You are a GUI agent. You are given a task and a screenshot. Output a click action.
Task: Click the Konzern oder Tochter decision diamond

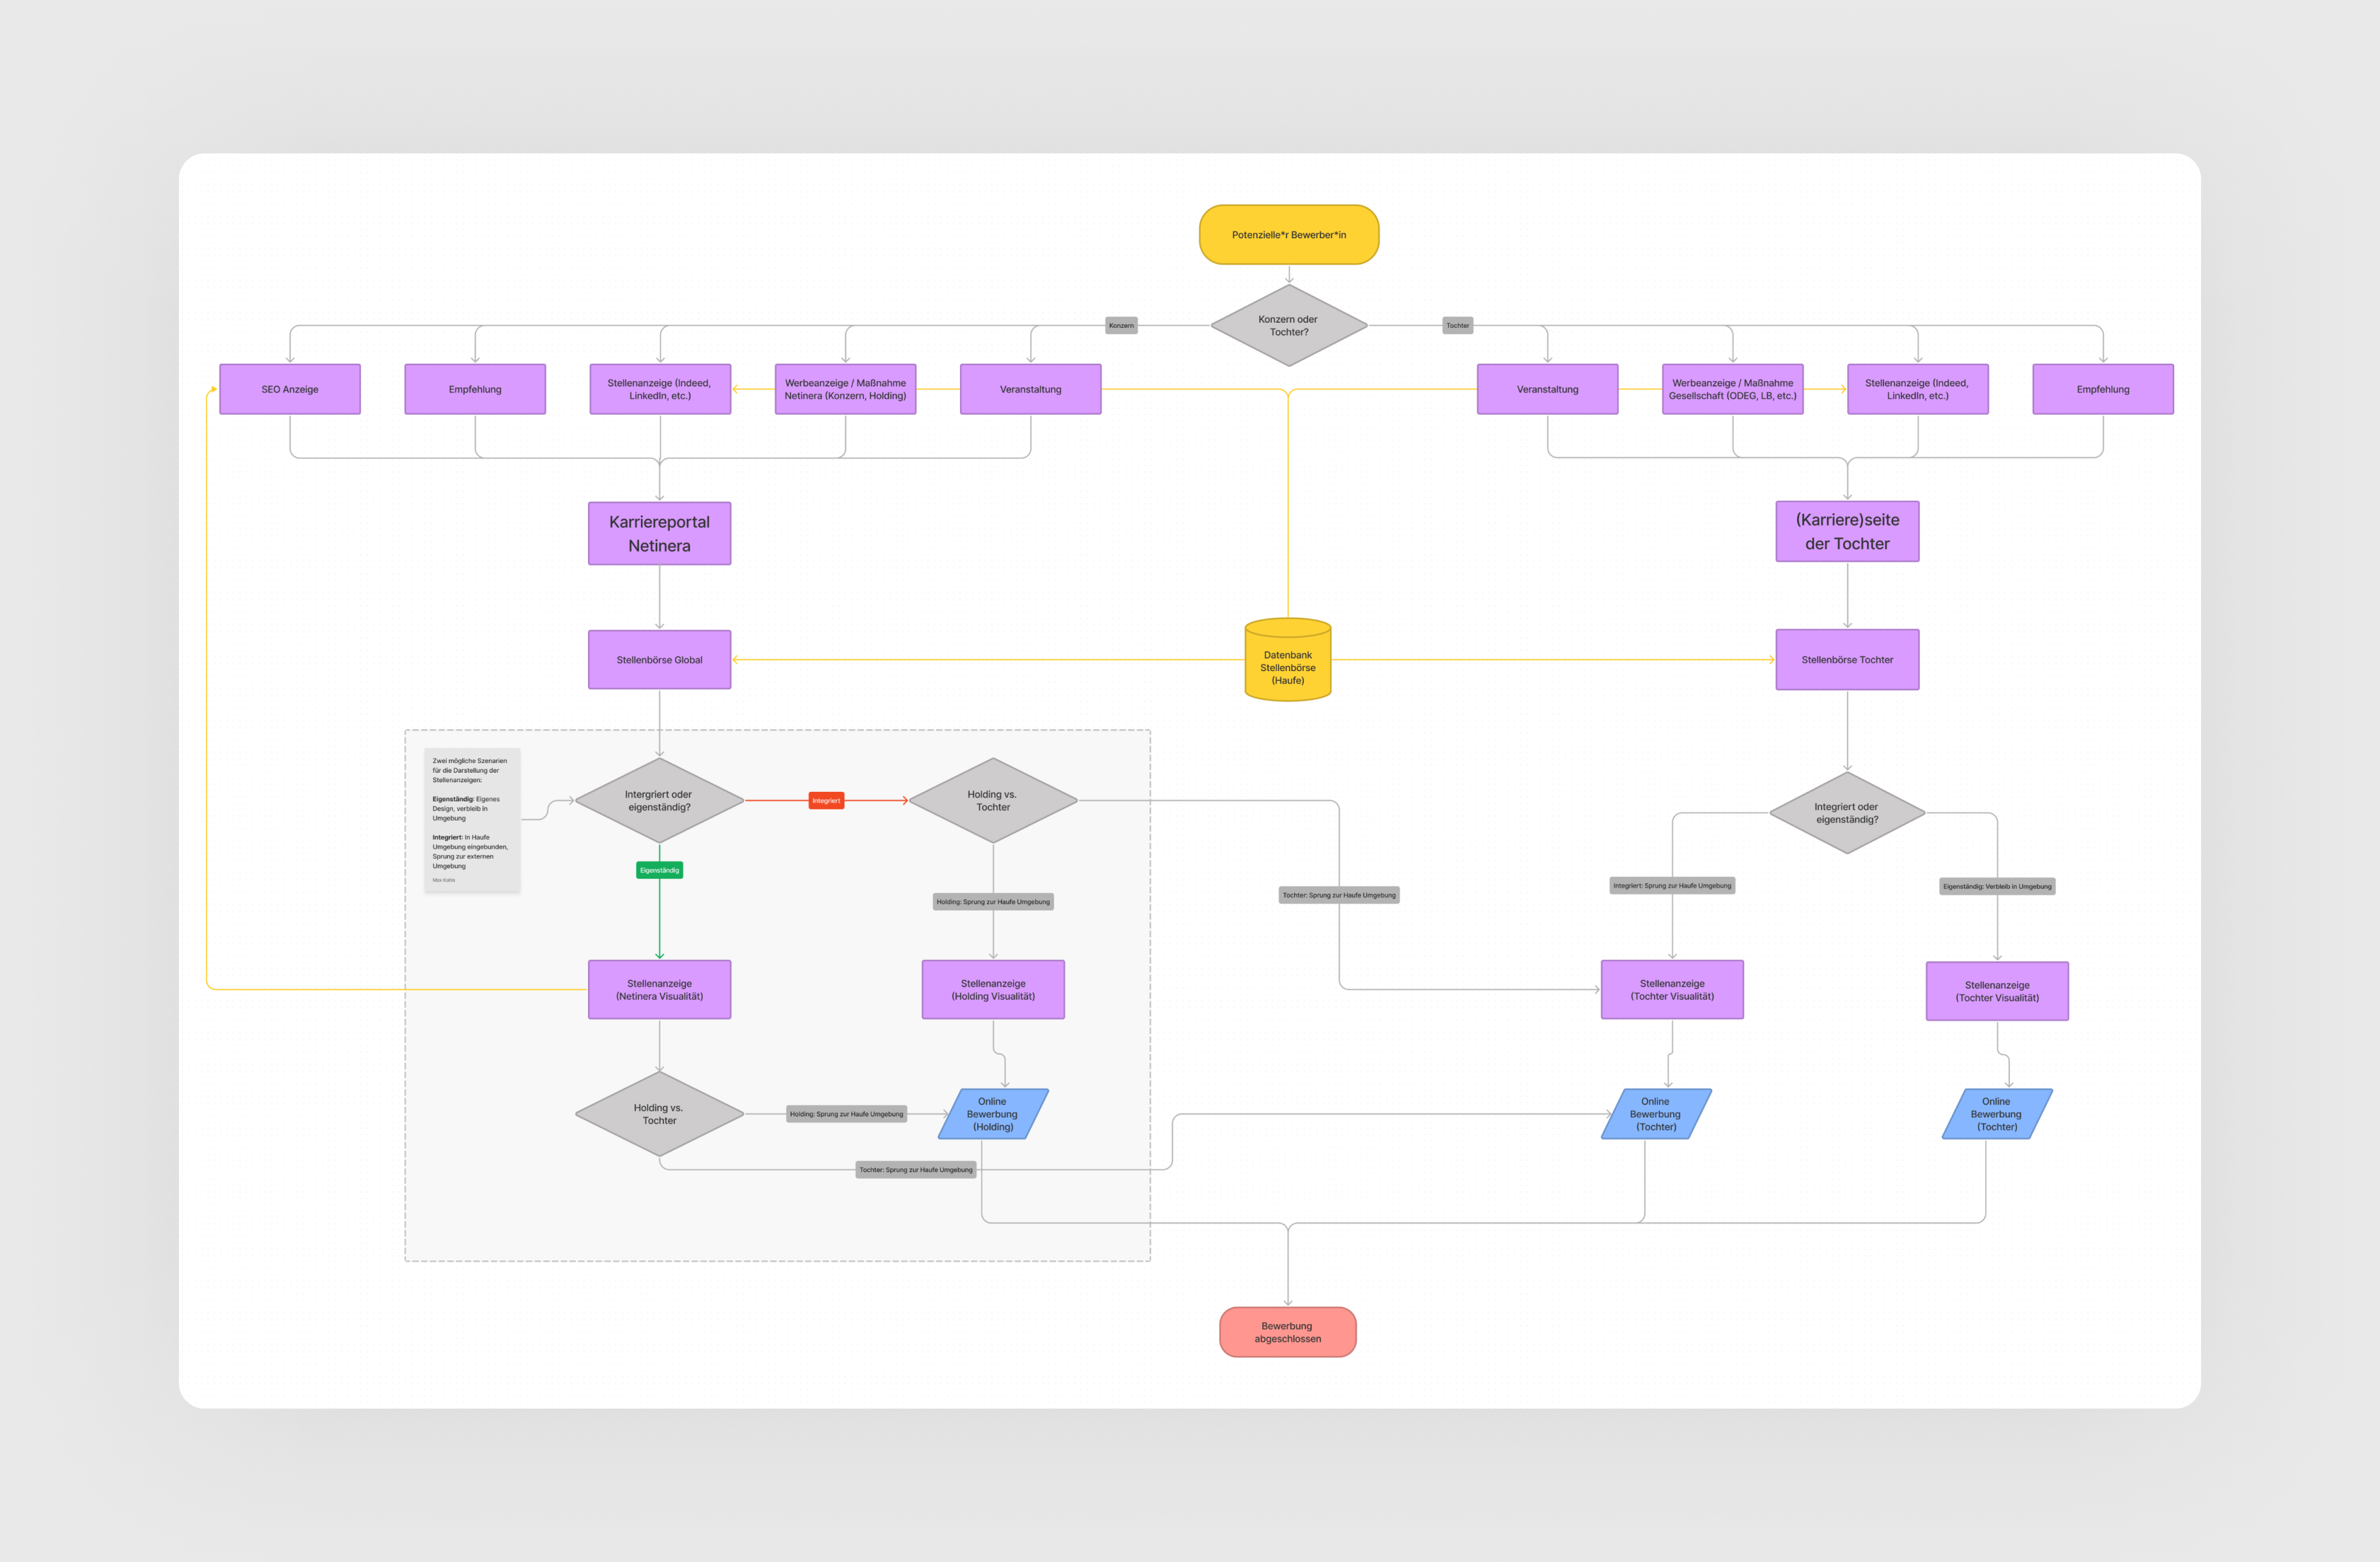coord(1288,326)
